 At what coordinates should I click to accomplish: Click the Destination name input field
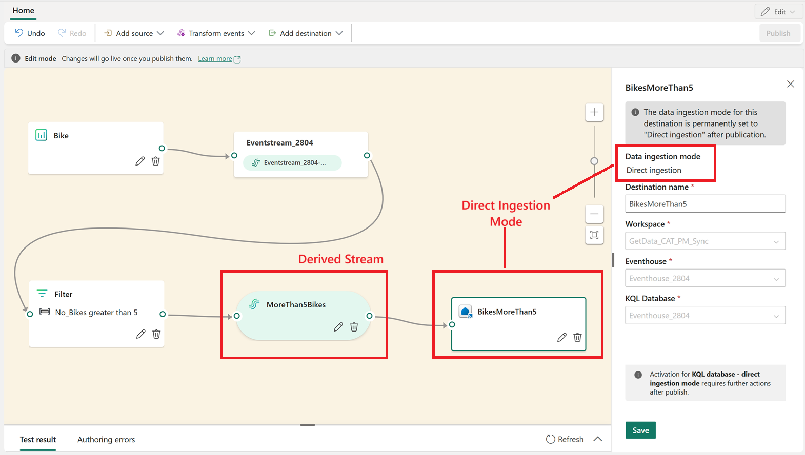(x=705, y=204)
